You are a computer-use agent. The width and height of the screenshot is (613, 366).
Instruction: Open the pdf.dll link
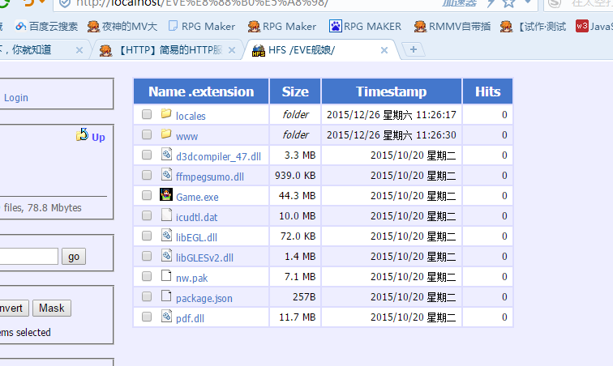click(x=190, y=318)
